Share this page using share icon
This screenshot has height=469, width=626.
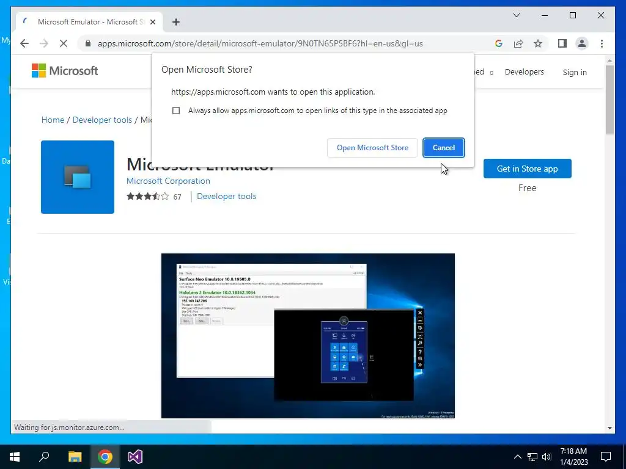click(x=518, y=43)
